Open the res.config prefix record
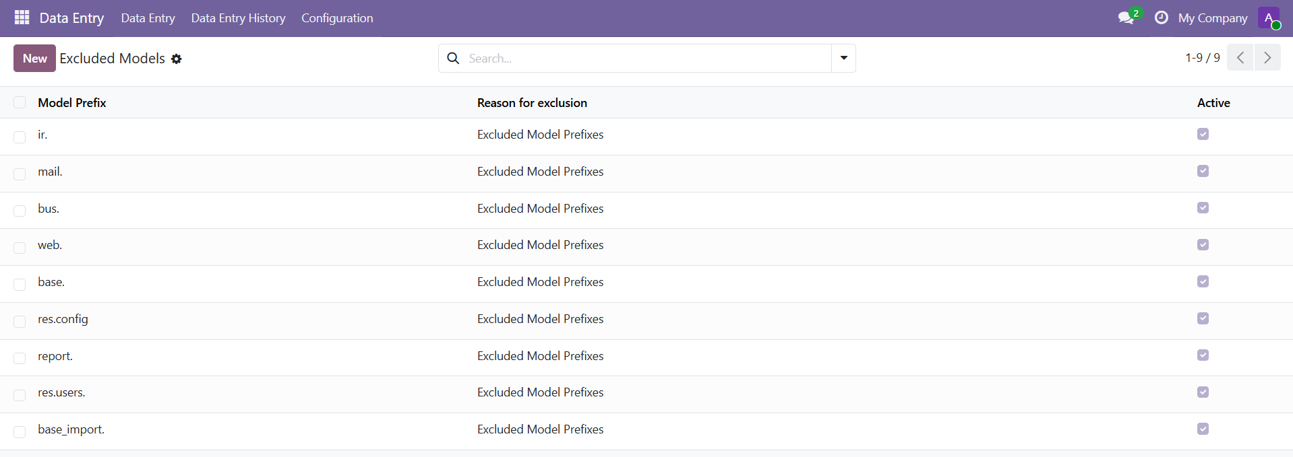This screenshot has height=457, width=1293. point(63,319)
